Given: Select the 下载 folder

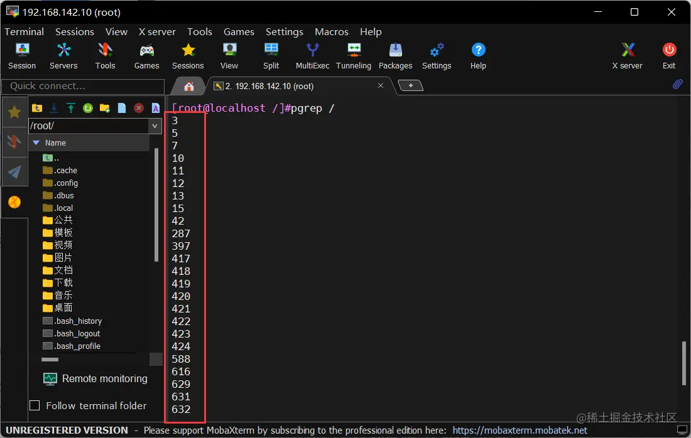Looking at the screenshot, I should (58, 282).
